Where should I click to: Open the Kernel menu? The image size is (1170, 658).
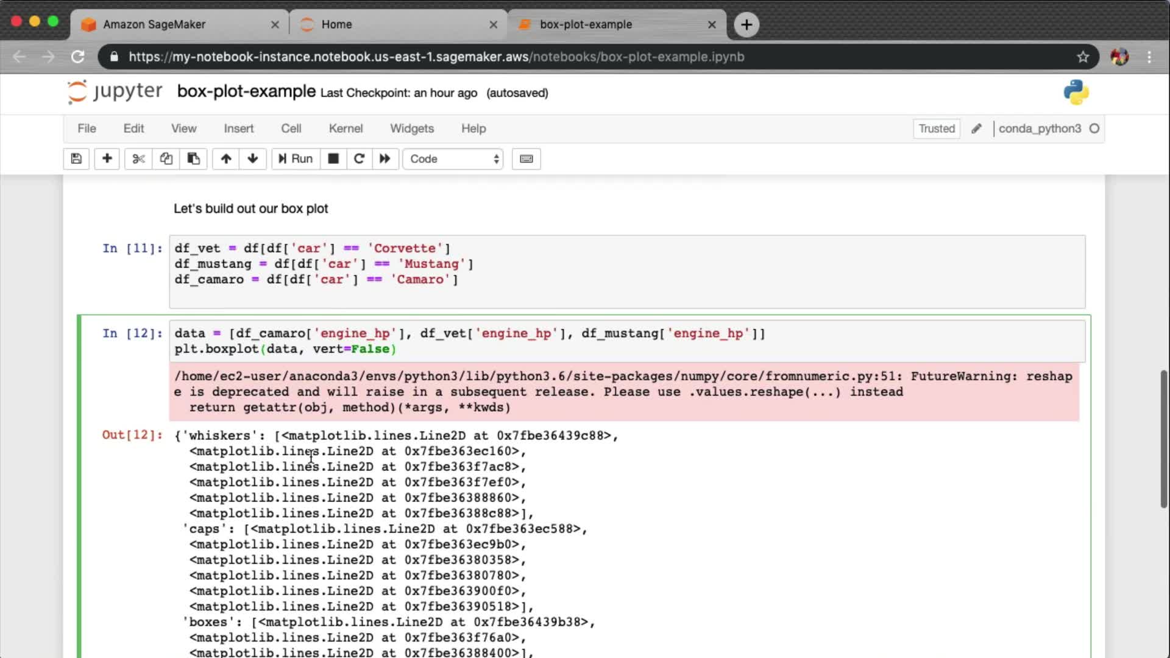[x=346, y=129]
